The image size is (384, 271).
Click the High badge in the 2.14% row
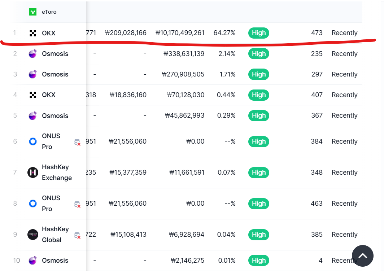[x=259, y=54]
